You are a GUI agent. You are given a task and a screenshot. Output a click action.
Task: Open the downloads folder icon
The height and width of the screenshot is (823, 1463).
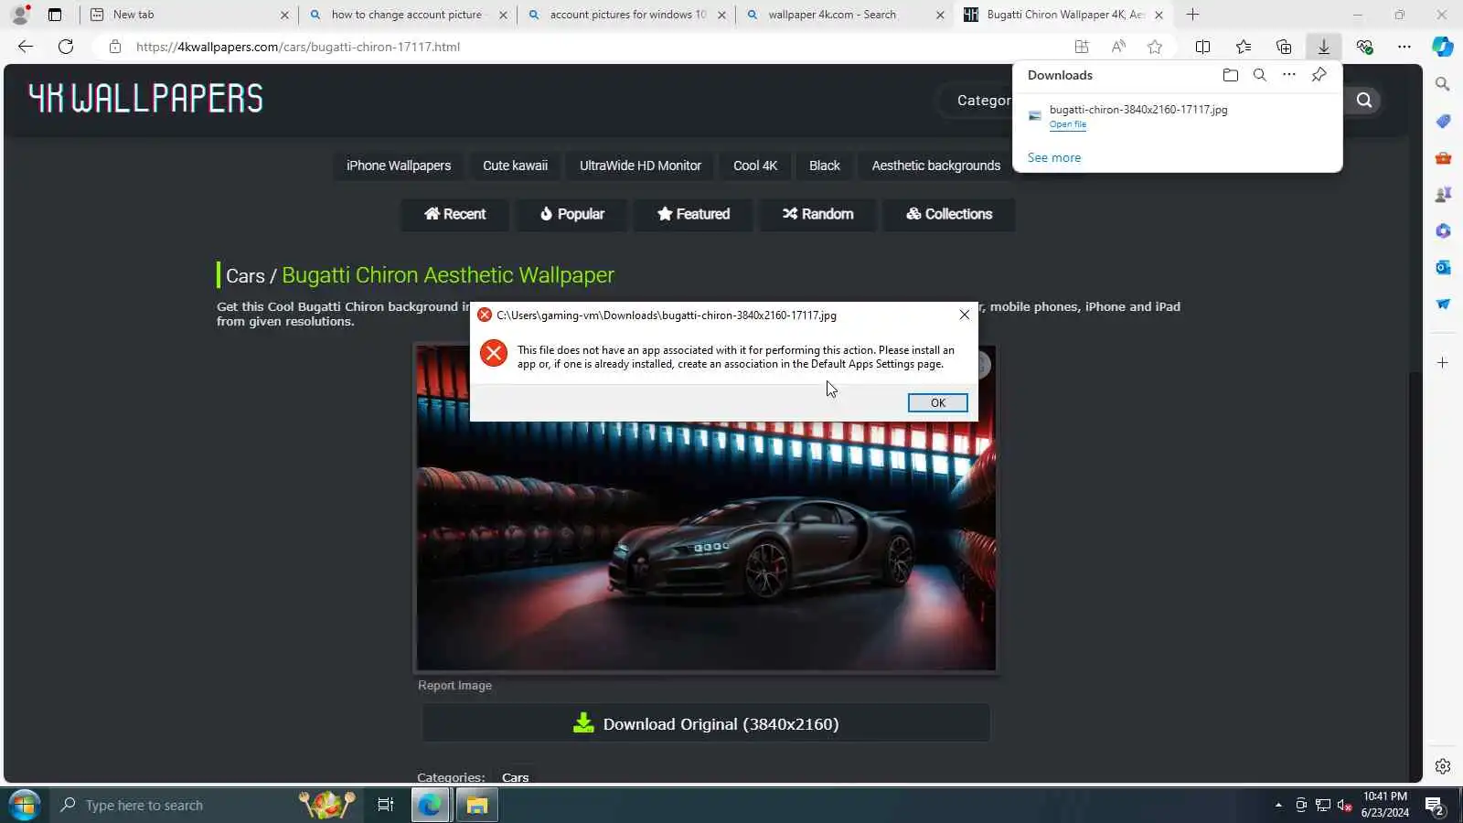[x=1231, y=75]
